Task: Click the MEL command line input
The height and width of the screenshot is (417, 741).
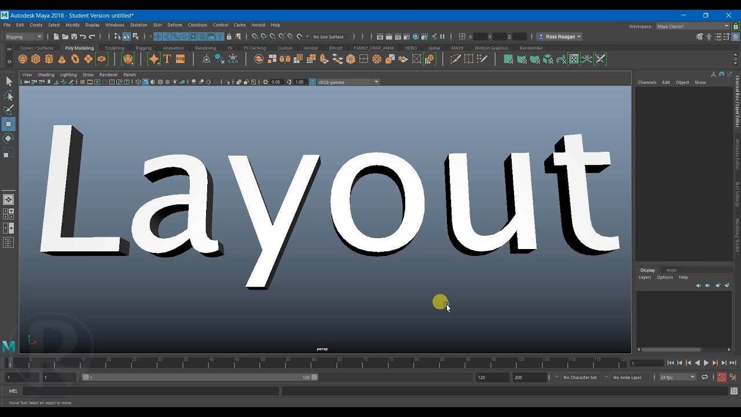Action: coord(151,391)
